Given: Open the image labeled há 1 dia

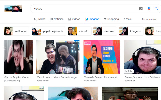Looking at the screenshot, I should (142, 57).
